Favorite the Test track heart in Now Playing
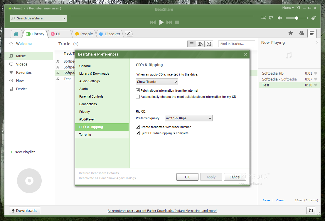Screen dimensions: 325x221 [x=316, y=85]
